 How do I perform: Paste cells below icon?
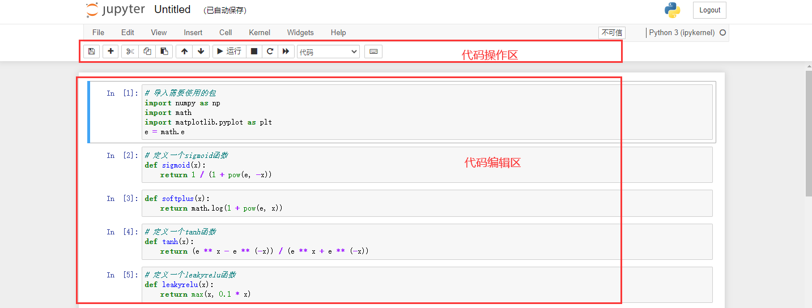tap(164, 52)
